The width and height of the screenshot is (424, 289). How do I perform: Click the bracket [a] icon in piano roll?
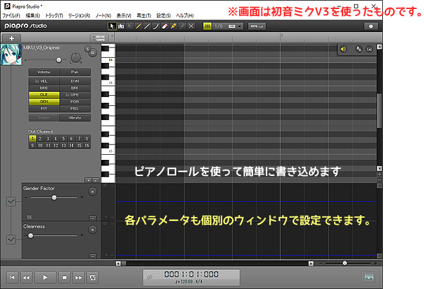tap(369, 49)
